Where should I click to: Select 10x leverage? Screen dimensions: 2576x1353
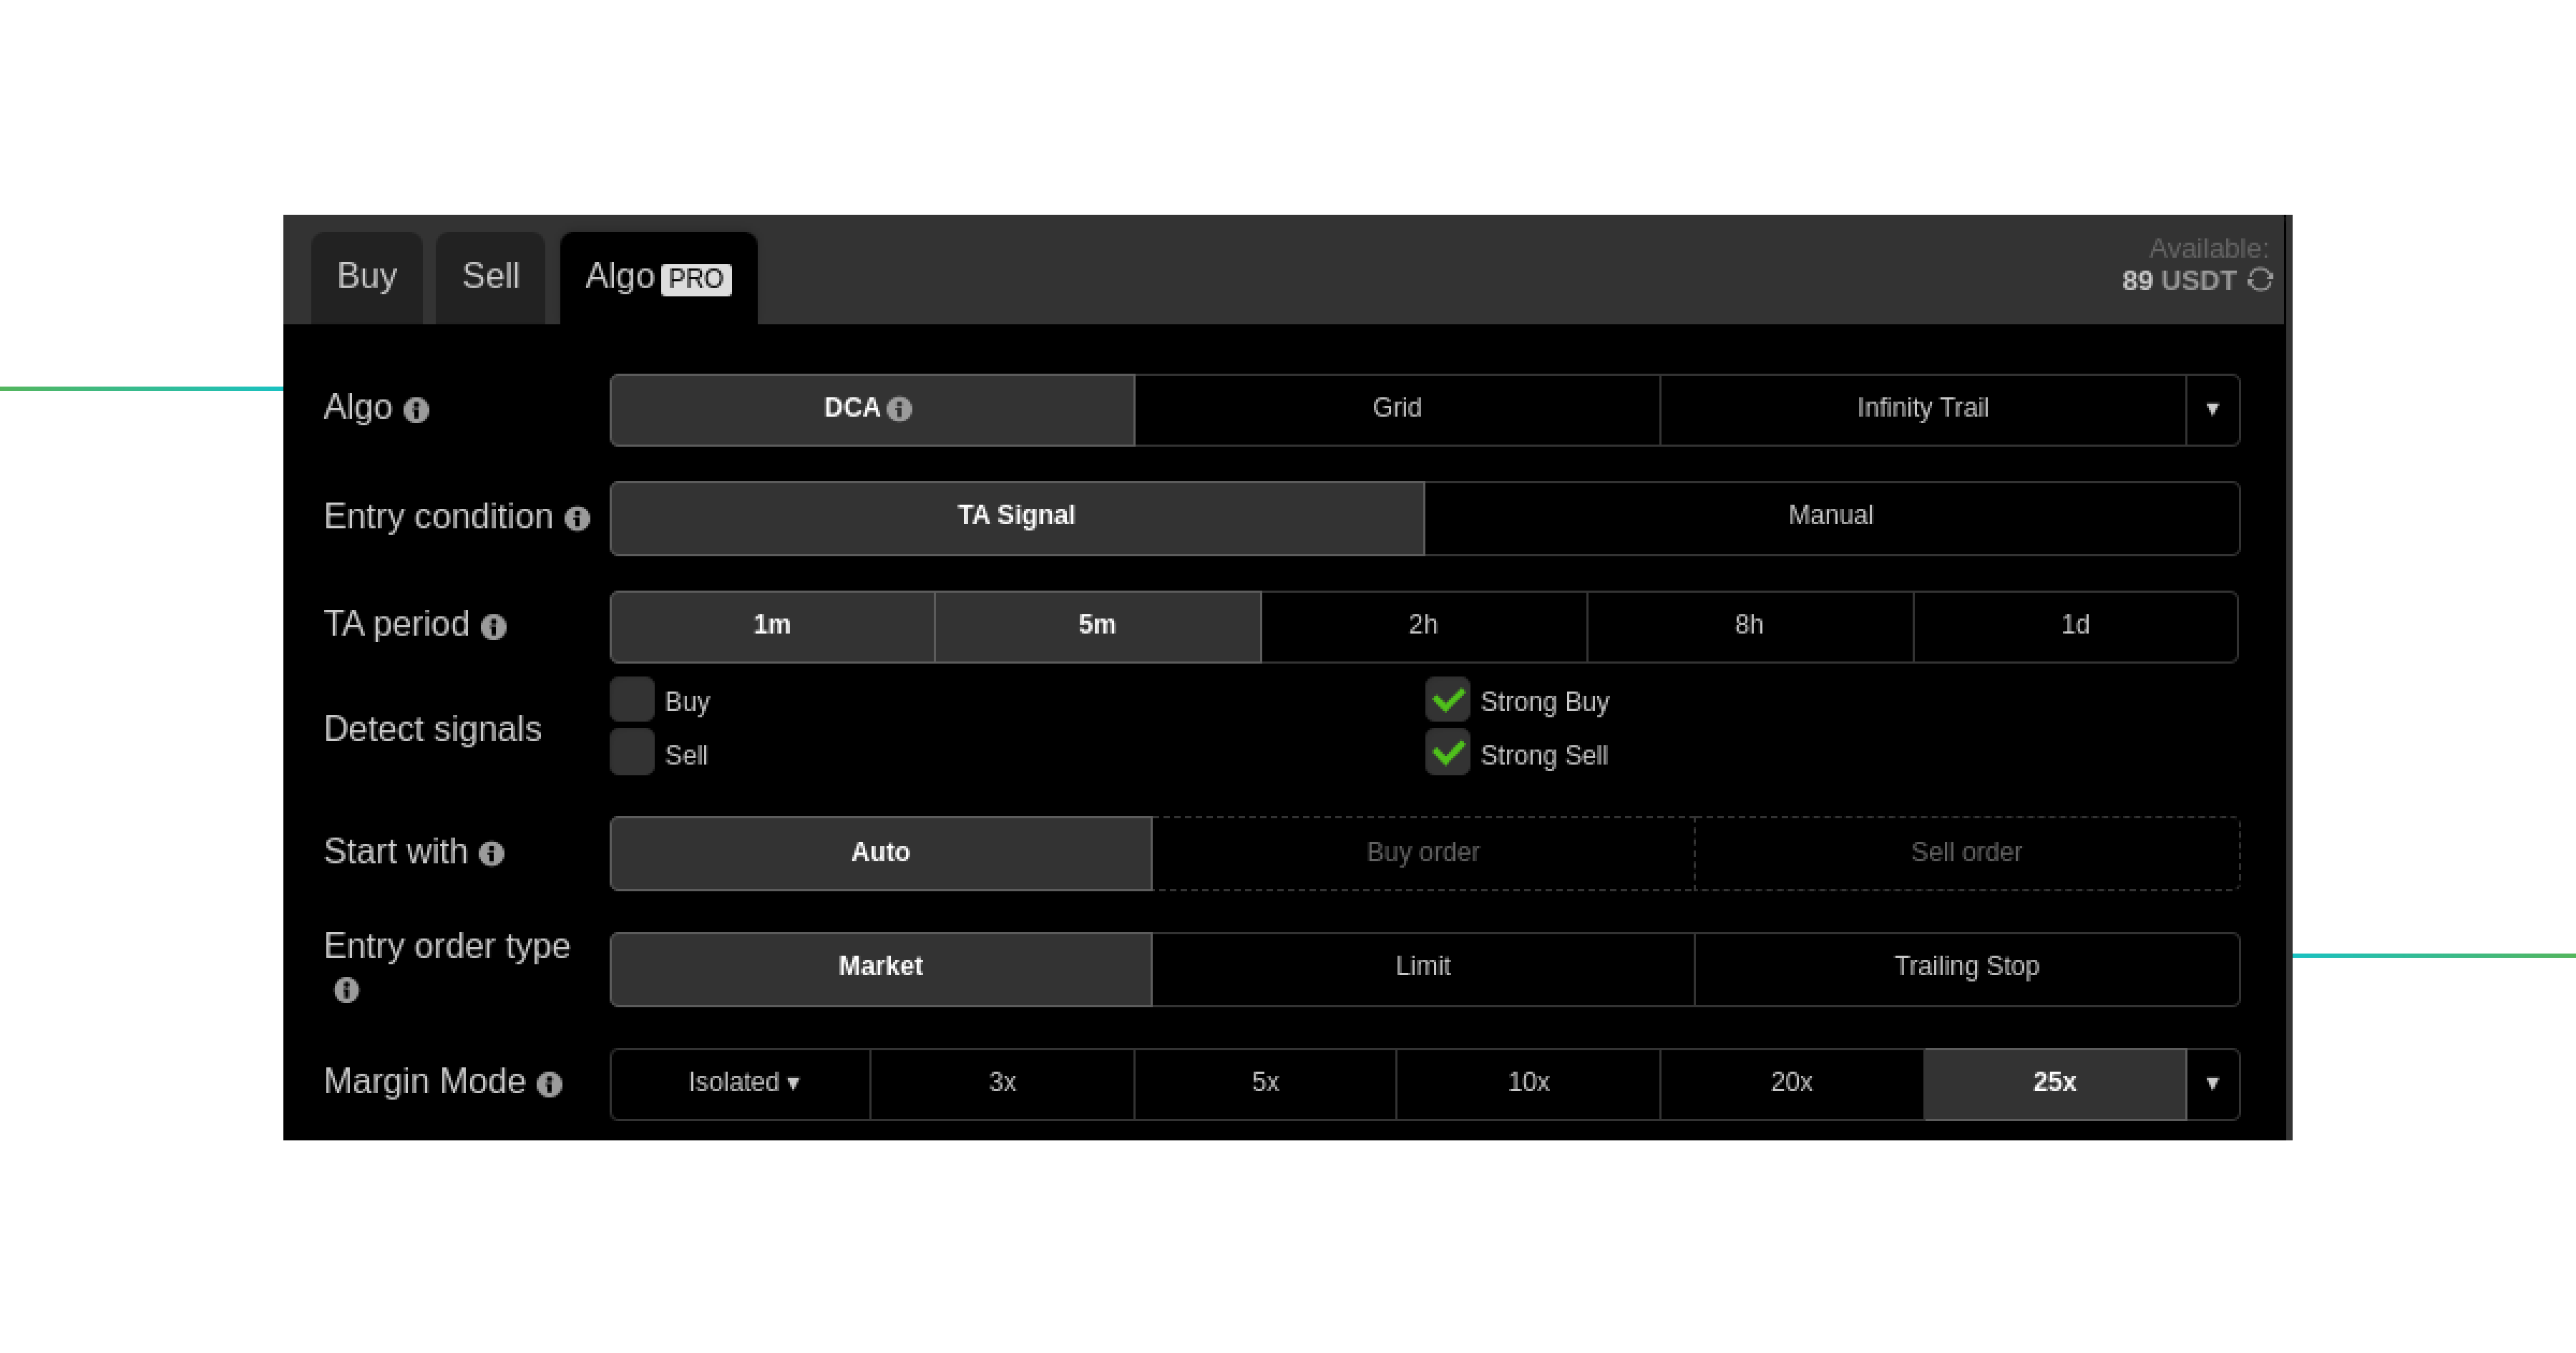tap(1528, 1083)
